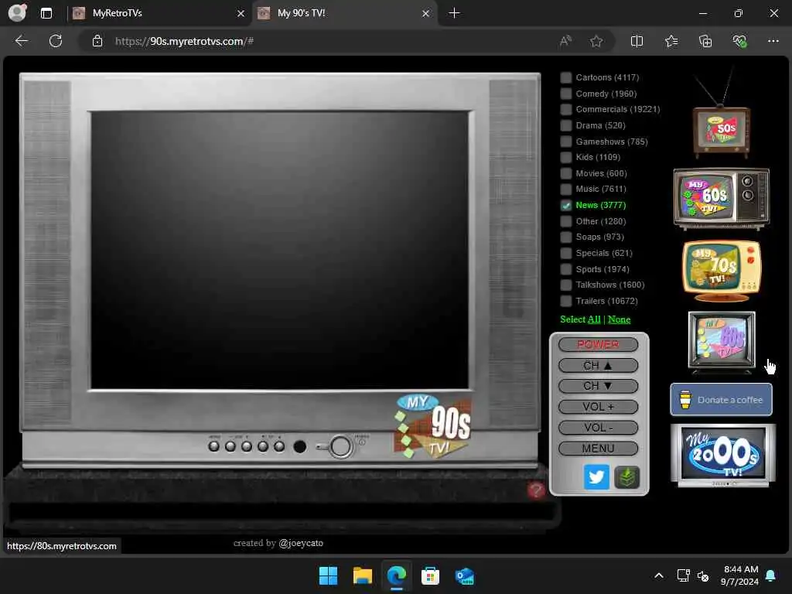
Task: Check the Sports (1974) checkbox
Action: tap(565, 269)
